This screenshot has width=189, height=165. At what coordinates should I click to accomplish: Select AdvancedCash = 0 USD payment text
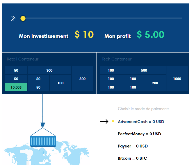(x=141, y=121)
